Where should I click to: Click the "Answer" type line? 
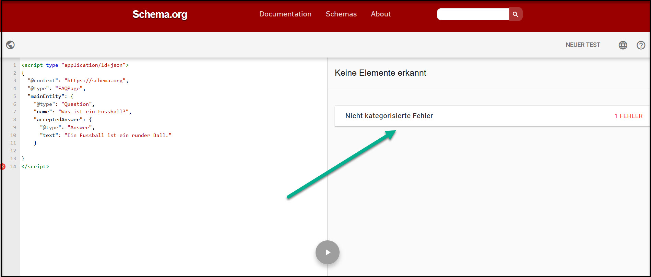coord(67,127)
